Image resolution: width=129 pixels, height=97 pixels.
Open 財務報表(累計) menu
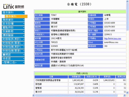click(x=13, y=39)
